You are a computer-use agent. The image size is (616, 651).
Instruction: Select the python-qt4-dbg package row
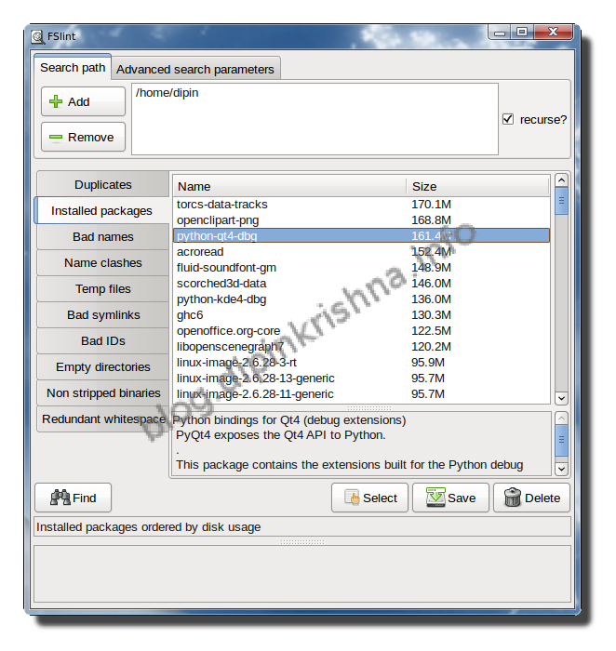361,236
